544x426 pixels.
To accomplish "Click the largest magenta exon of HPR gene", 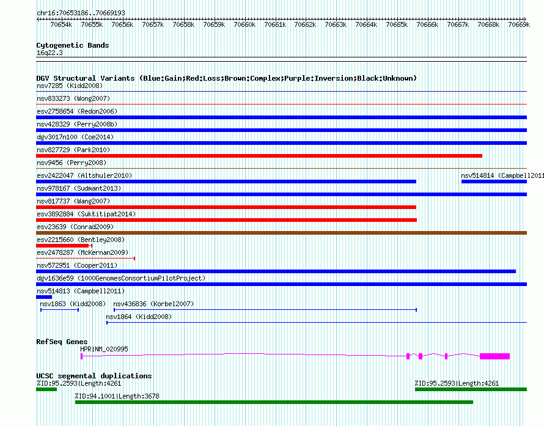I will (494, 356).
